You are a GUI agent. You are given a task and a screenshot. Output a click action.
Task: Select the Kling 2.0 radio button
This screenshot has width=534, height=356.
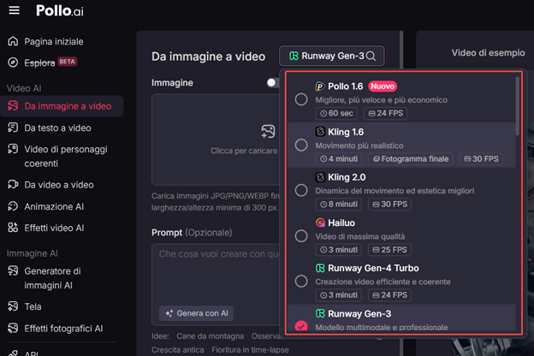coord(301,190)
